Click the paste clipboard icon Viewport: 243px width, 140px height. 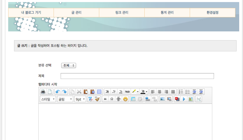pos(86,92)
